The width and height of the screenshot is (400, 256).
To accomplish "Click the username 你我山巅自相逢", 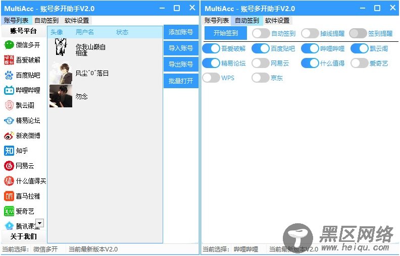I will [x=90, y=50].
